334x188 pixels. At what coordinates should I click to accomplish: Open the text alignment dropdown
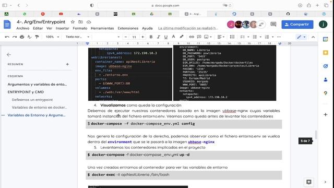click(x=221, y=37)
